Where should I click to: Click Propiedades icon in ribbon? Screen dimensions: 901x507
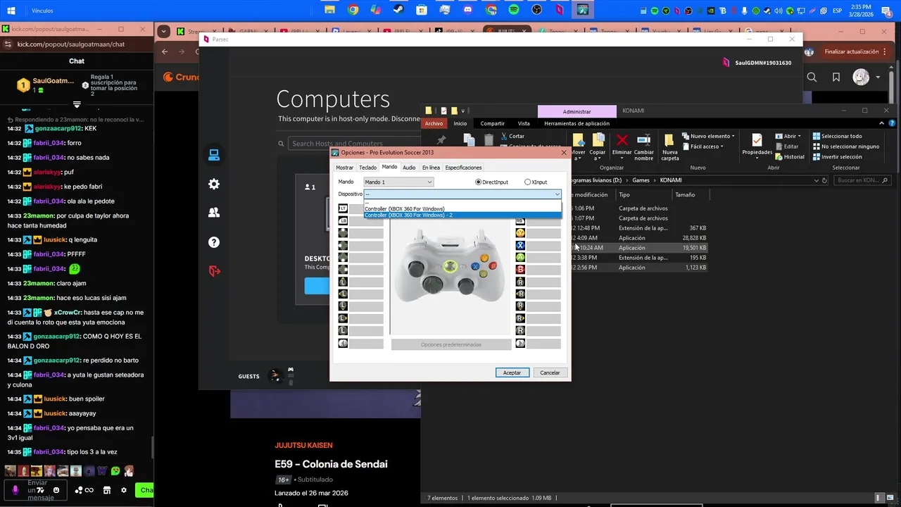[x=757, y=140]
